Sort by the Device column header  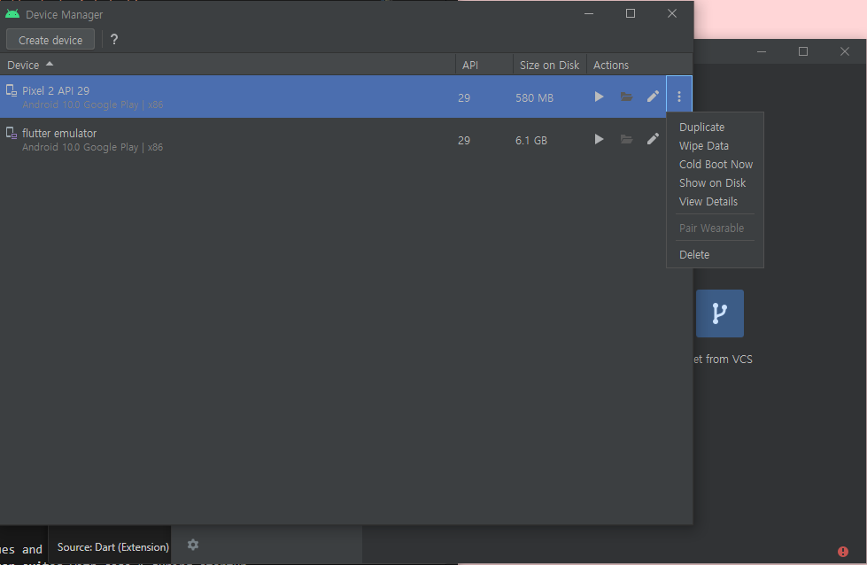coord(228,66)
